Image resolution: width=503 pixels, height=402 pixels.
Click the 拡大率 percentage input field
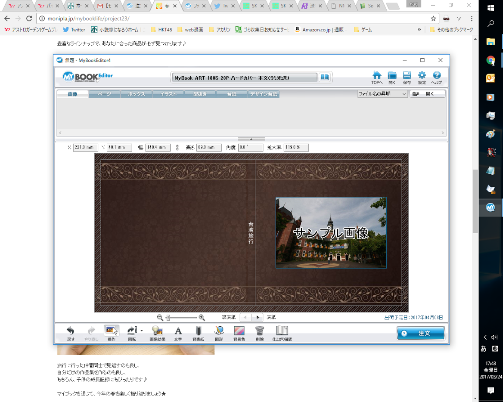[x=295, y=148]
